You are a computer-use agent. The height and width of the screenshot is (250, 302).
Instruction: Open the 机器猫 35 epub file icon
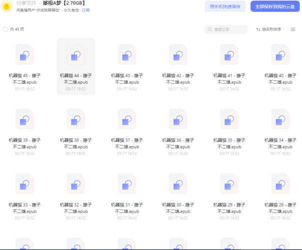pyautogui.click(x=229, y=119)
